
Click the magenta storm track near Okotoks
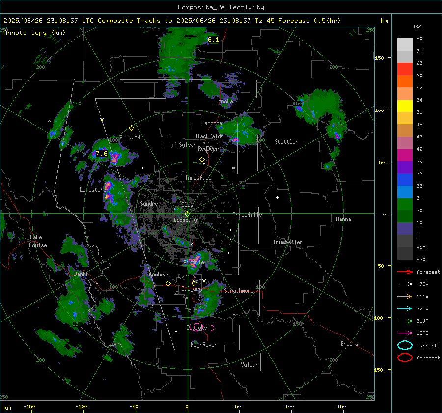tap(202, 328)
